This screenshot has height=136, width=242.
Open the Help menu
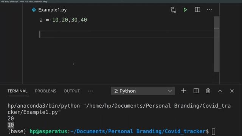45,2
